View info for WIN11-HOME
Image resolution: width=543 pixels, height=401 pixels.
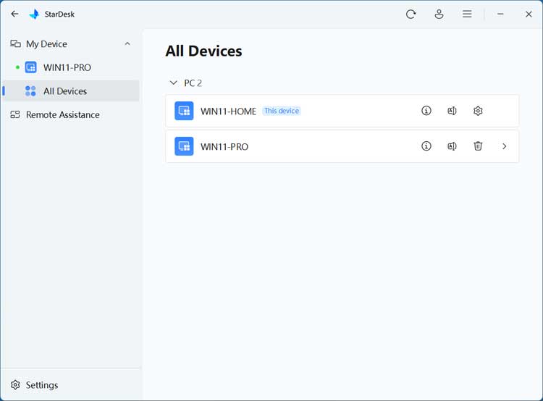pyautogui.click(x=426, y=111)
